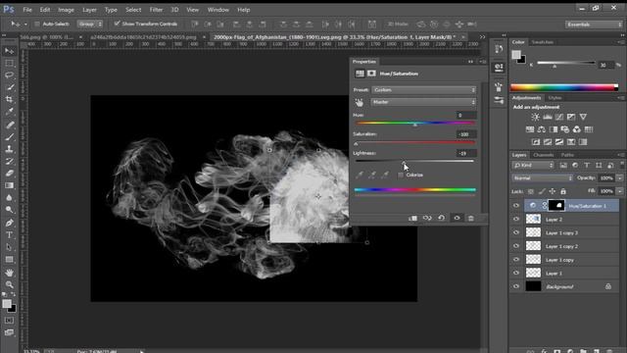Select the Eraser tool
627x353 pixels.
pos(9,174)
